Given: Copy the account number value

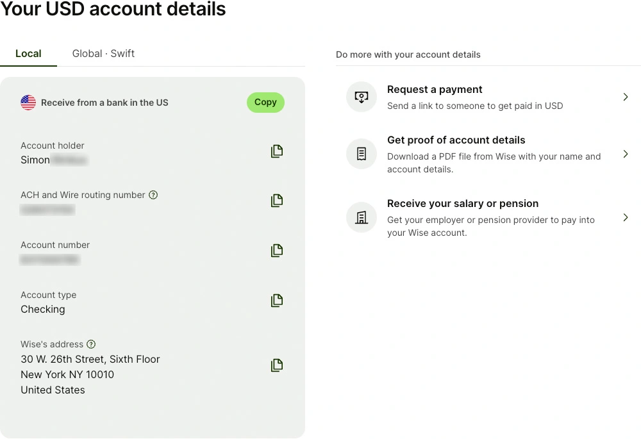Looking at the screenshot, I should pyautogui.click(x=276, y=251).
